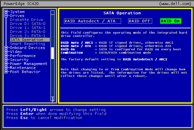Click the SATA Operation heading
Viewport: 194px width, 130px height.
[122, 13]
